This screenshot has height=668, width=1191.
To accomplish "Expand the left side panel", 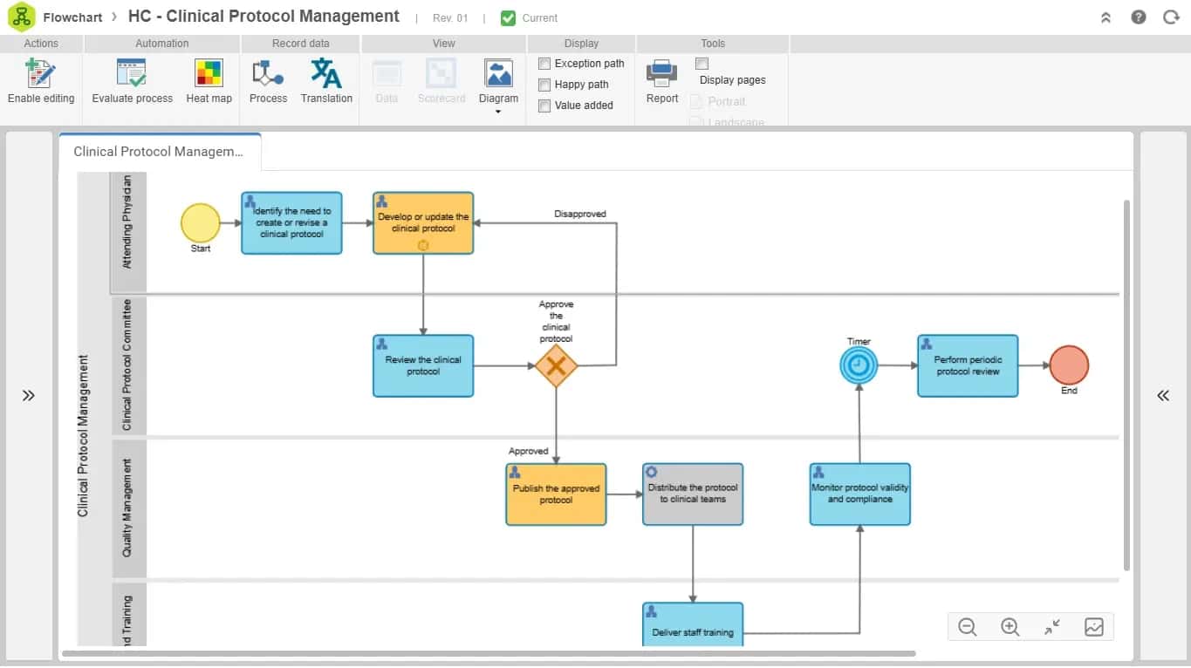I will (x=29, y=396).
